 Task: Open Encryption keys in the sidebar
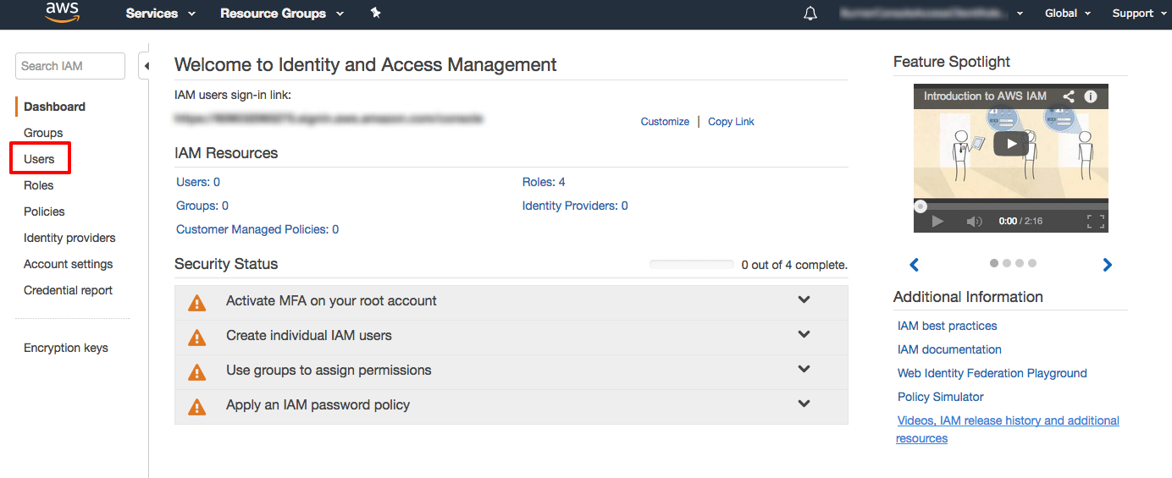point(66,348)
